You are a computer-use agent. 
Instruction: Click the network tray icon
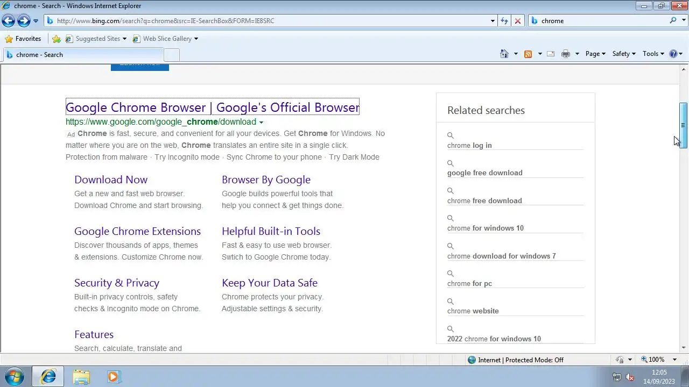(617, 377)
